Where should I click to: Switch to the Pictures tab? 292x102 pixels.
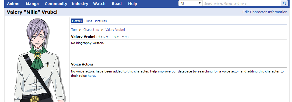coord(101,21)
